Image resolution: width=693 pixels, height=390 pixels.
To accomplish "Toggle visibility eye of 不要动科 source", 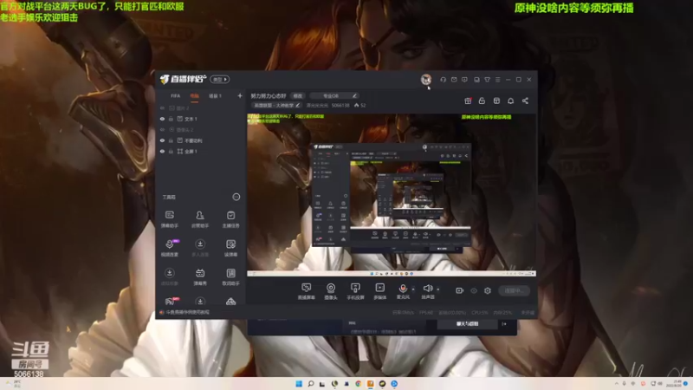I will 162,140.
